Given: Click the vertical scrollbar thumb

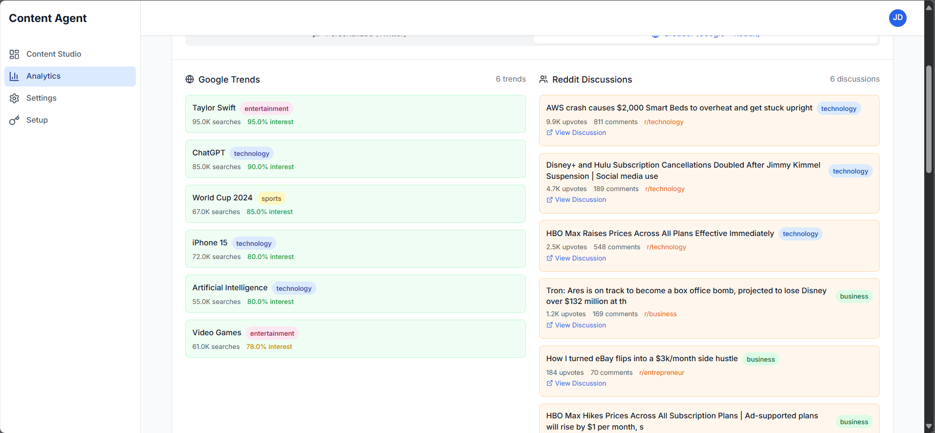Looking at the screenshot, I should click(929, 119).
